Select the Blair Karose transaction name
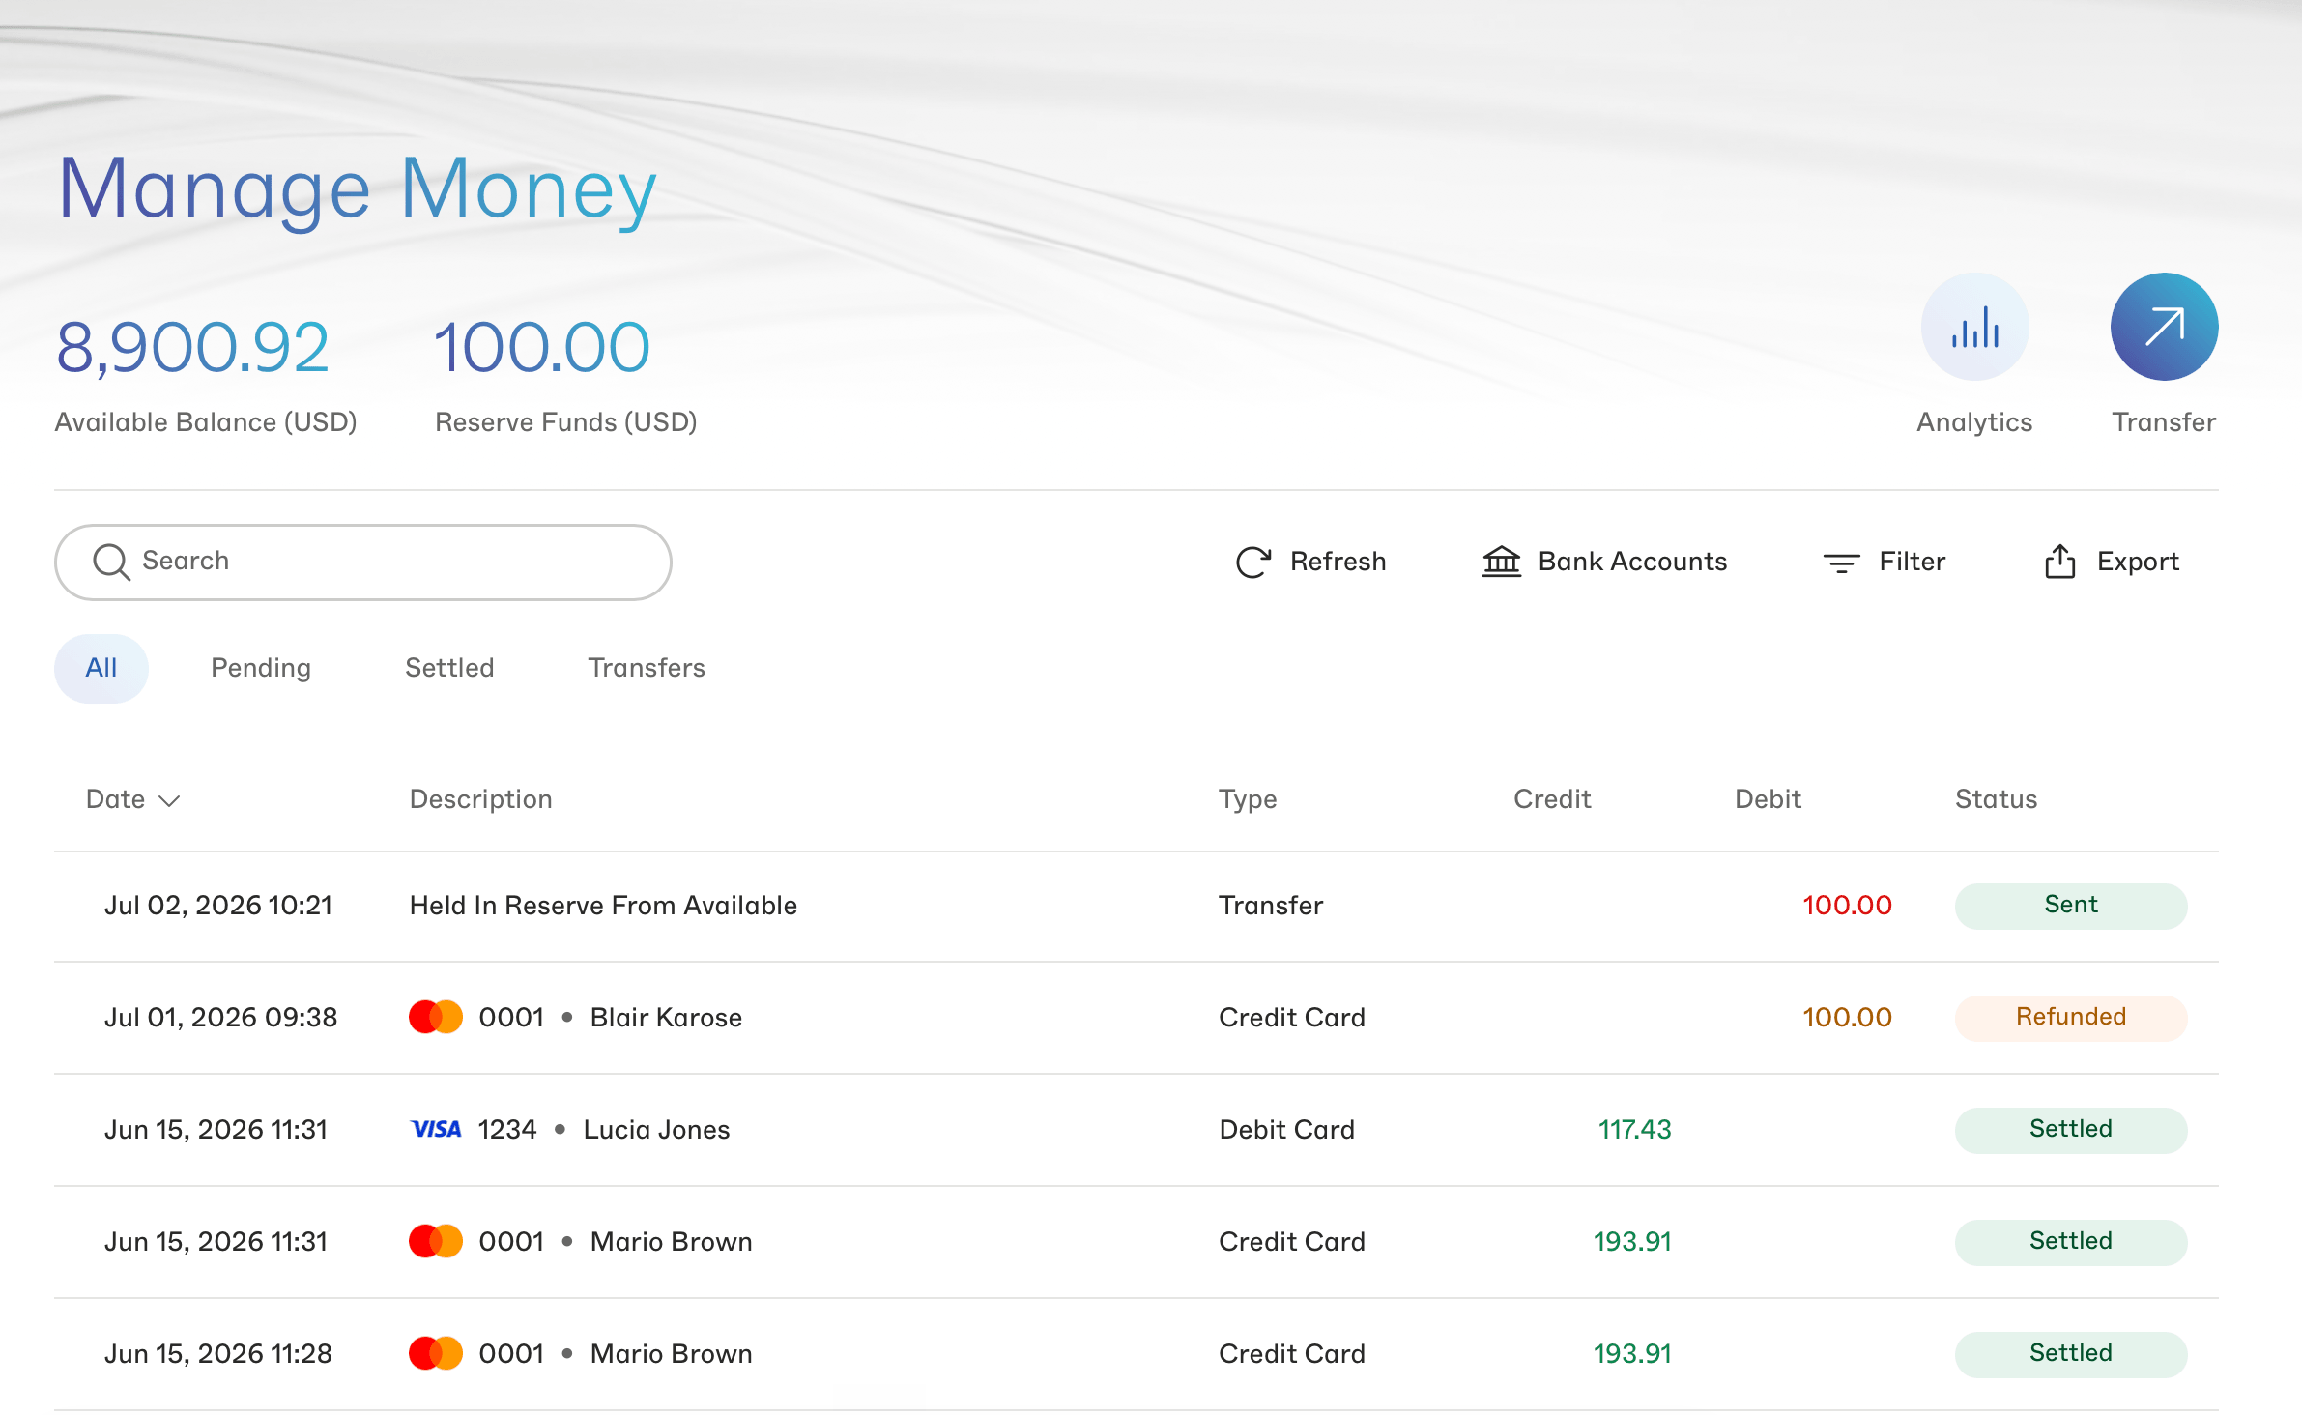2302x1415 pixels. [666, 1018]
